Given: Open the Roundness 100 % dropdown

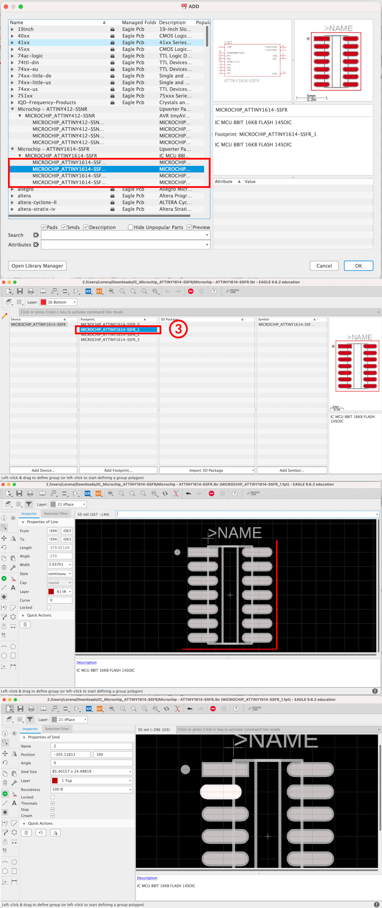Looking at the screenshot, I should click(92, 789).
